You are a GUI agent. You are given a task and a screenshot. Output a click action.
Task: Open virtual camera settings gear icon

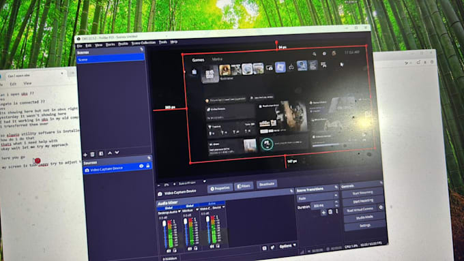tap(381, 207)
